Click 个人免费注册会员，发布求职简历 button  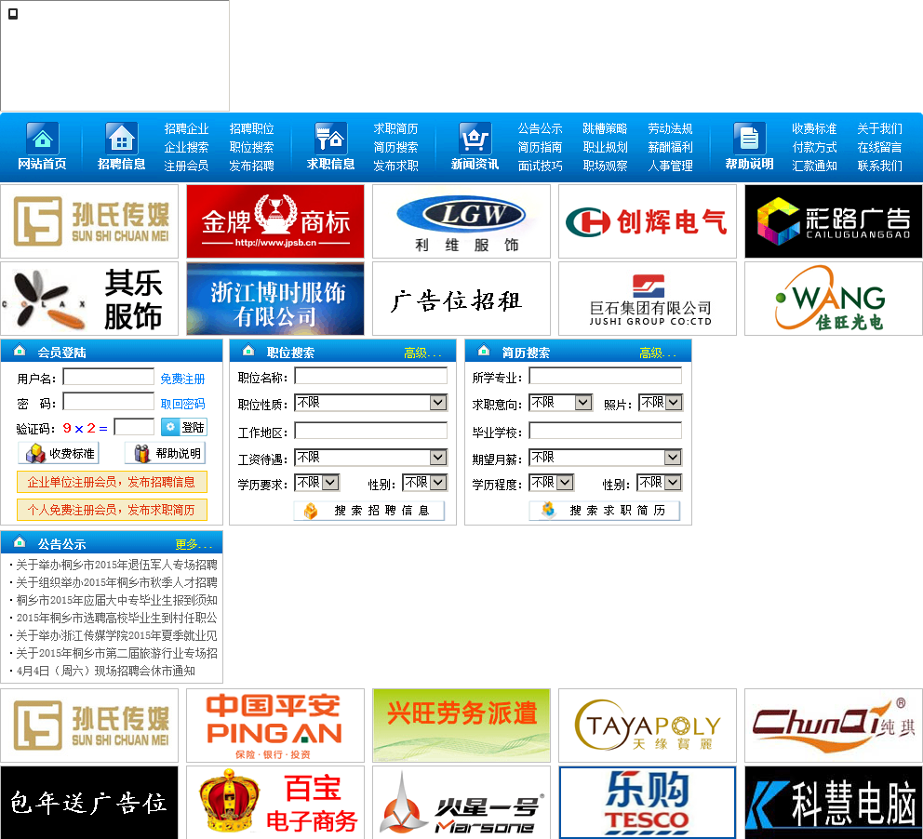(112, 510)
